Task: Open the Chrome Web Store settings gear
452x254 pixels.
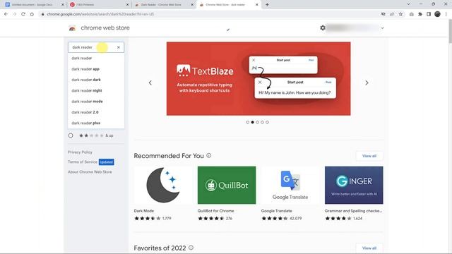Action: (x=323, y=28)
